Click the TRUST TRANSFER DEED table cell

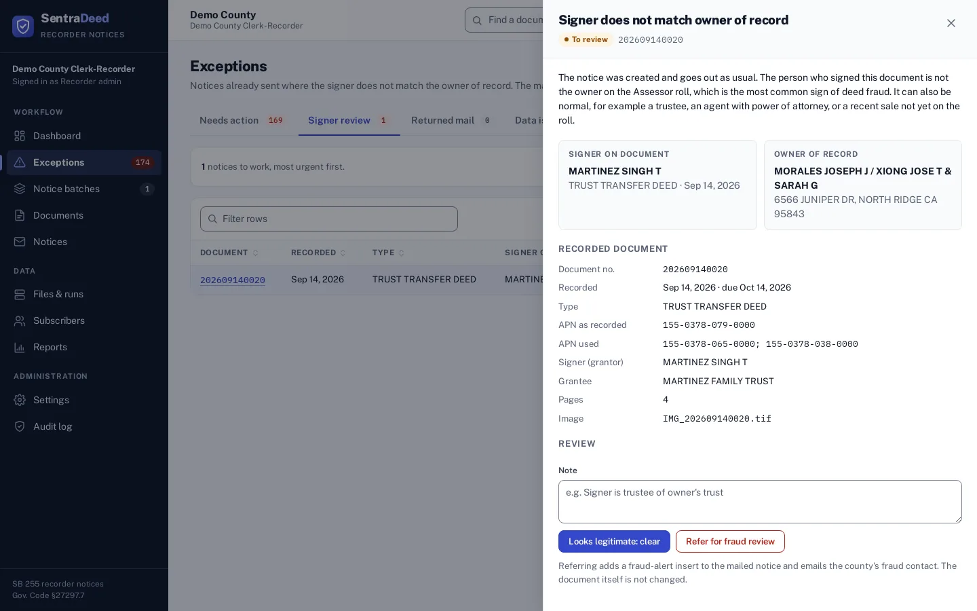(424, 279)
